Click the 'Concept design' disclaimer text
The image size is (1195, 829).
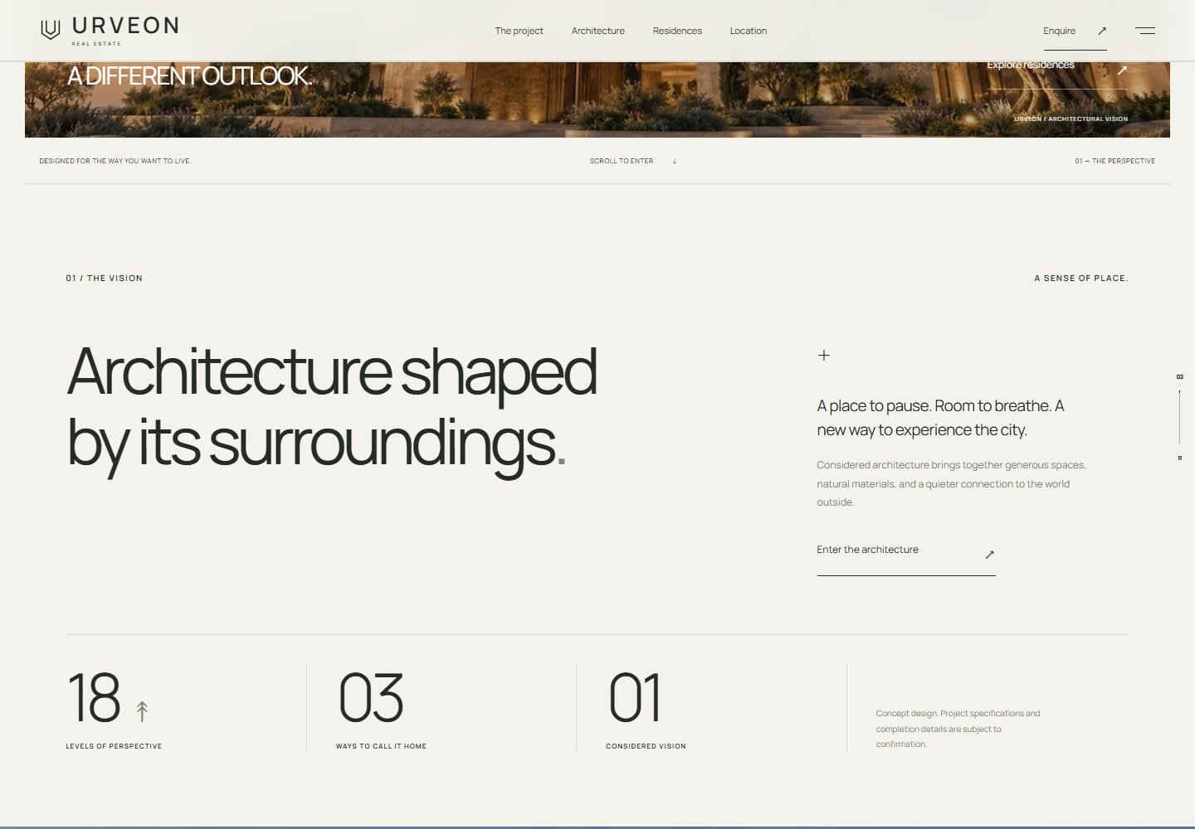tap(958, 729)
